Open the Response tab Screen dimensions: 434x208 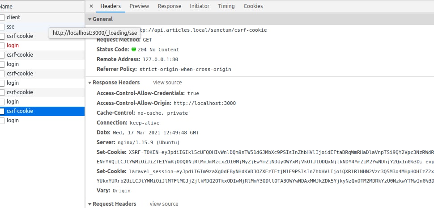pyautogui.click(x=170, y=6)
